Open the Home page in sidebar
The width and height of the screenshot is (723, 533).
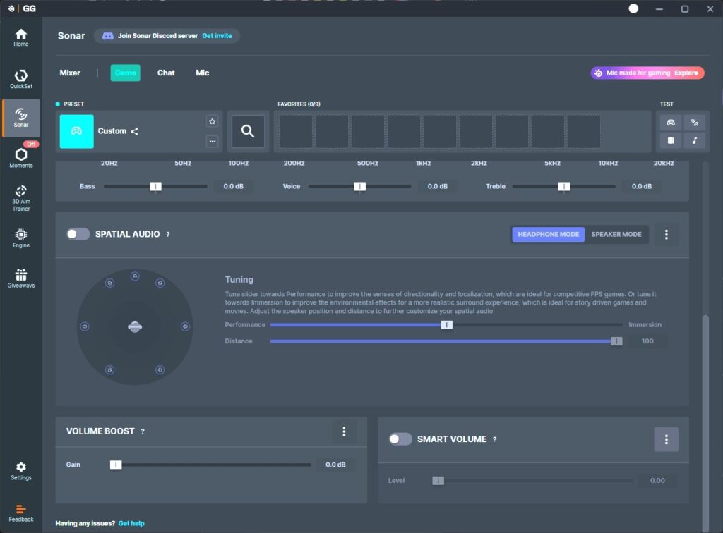click(20, 38)
